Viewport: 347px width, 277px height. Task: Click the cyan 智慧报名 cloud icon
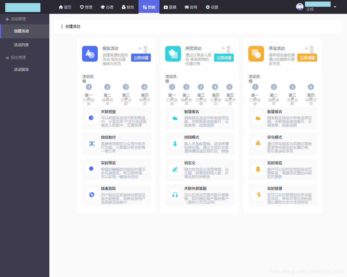click(x=175, y=118)
